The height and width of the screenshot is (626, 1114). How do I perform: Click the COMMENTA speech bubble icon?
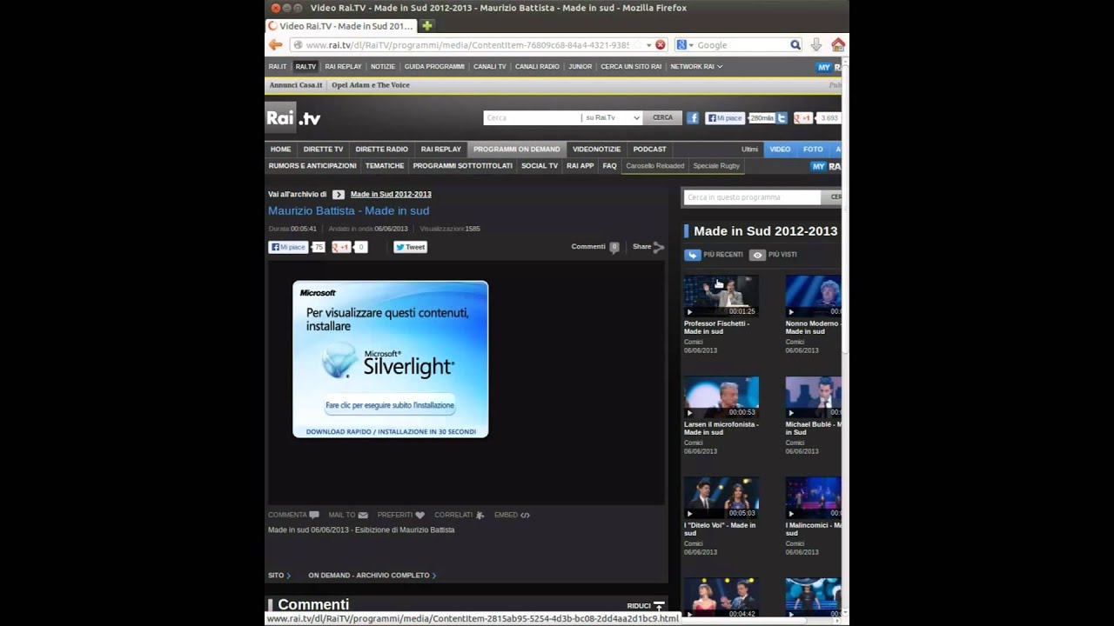click(x=314, y=516)
